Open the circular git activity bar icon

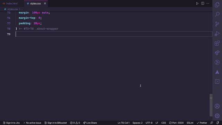click(217, 62)
